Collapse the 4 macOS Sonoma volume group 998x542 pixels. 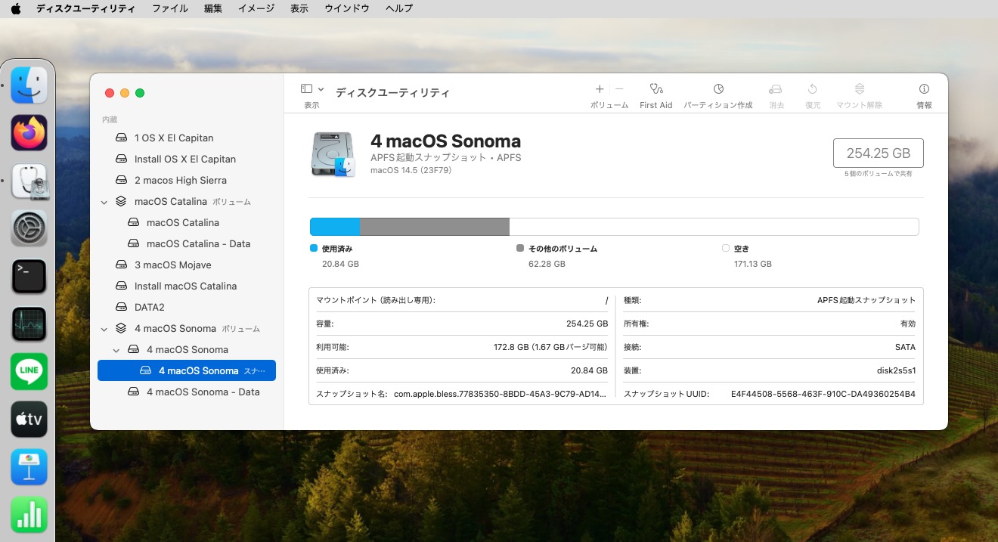(x=104, y=329)
